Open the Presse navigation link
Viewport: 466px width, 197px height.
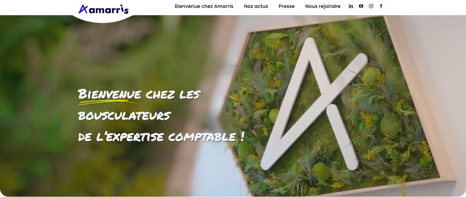click(x=287, y=6)
